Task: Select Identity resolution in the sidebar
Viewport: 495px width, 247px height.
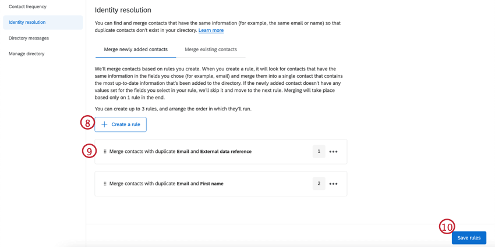Action: (x=27, y=23)
